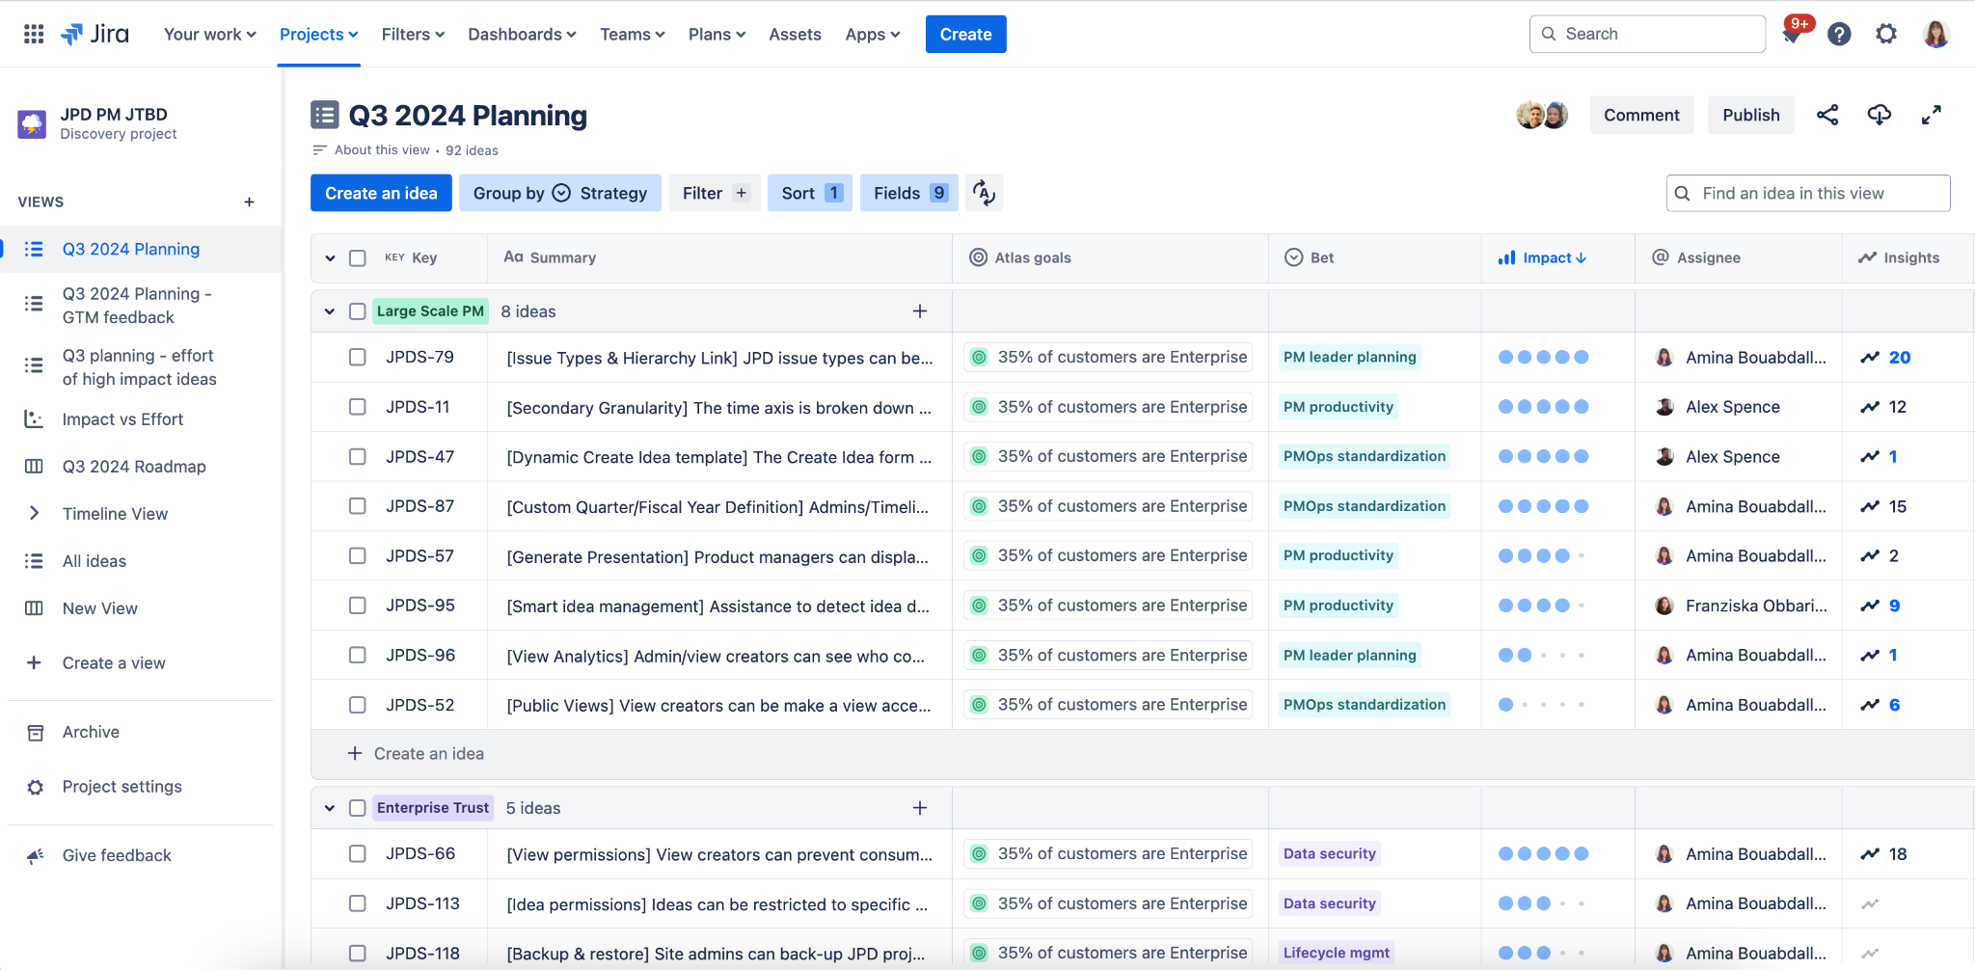1975x970 pixels.
Task: Click the impact rating dots for JPDS-96
Action: pyautogui.click(x=1542, y=656)
